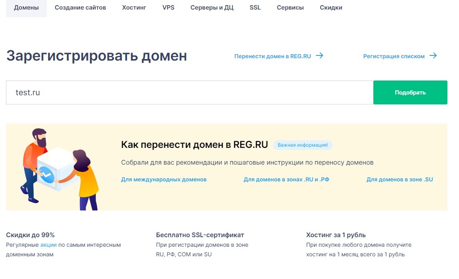Screen dimensions: 459x279
Task: Open Для доменов в зоне .SU link
Action: 399,180
